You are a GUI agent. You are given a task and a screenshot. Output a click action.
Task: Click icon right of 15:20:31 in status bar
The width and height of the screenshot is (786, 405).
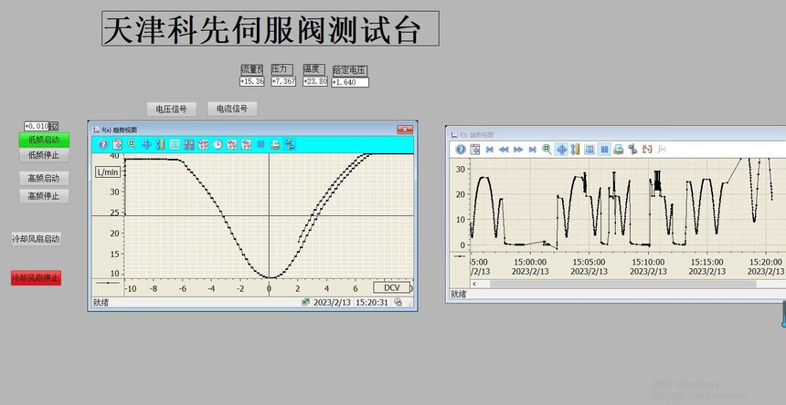pos(398,302)
